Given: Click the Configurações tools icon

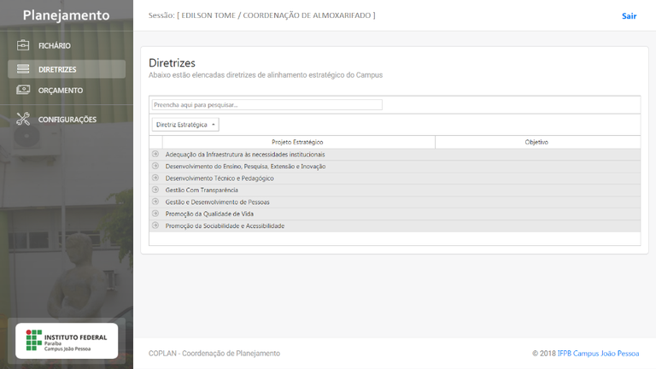Looking at the screenshot, I should 23,120.
